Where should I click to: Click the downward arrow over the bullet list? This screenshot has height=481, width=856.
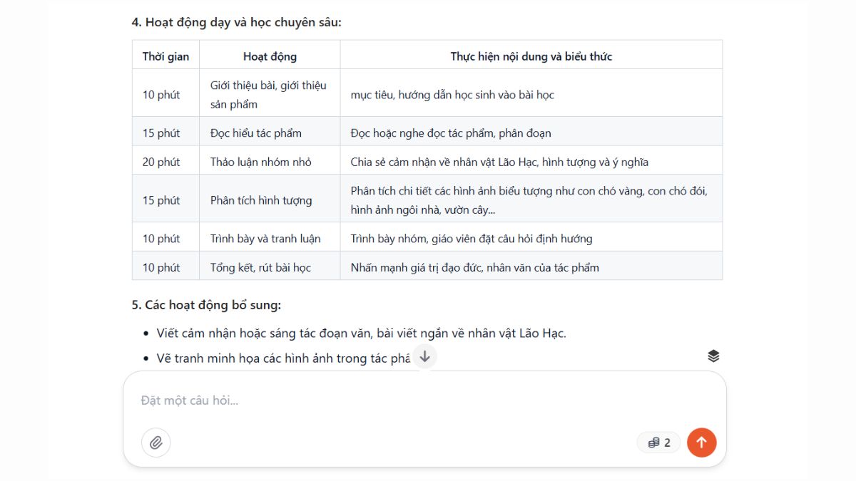424,356
